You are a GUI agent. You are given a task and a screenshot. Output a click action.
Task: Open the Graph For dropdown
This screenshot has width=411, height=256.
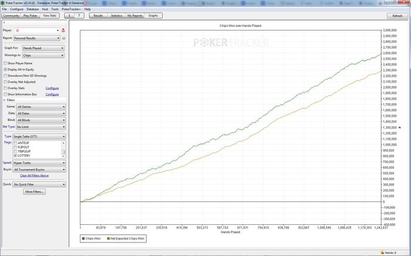click(43, 48)
